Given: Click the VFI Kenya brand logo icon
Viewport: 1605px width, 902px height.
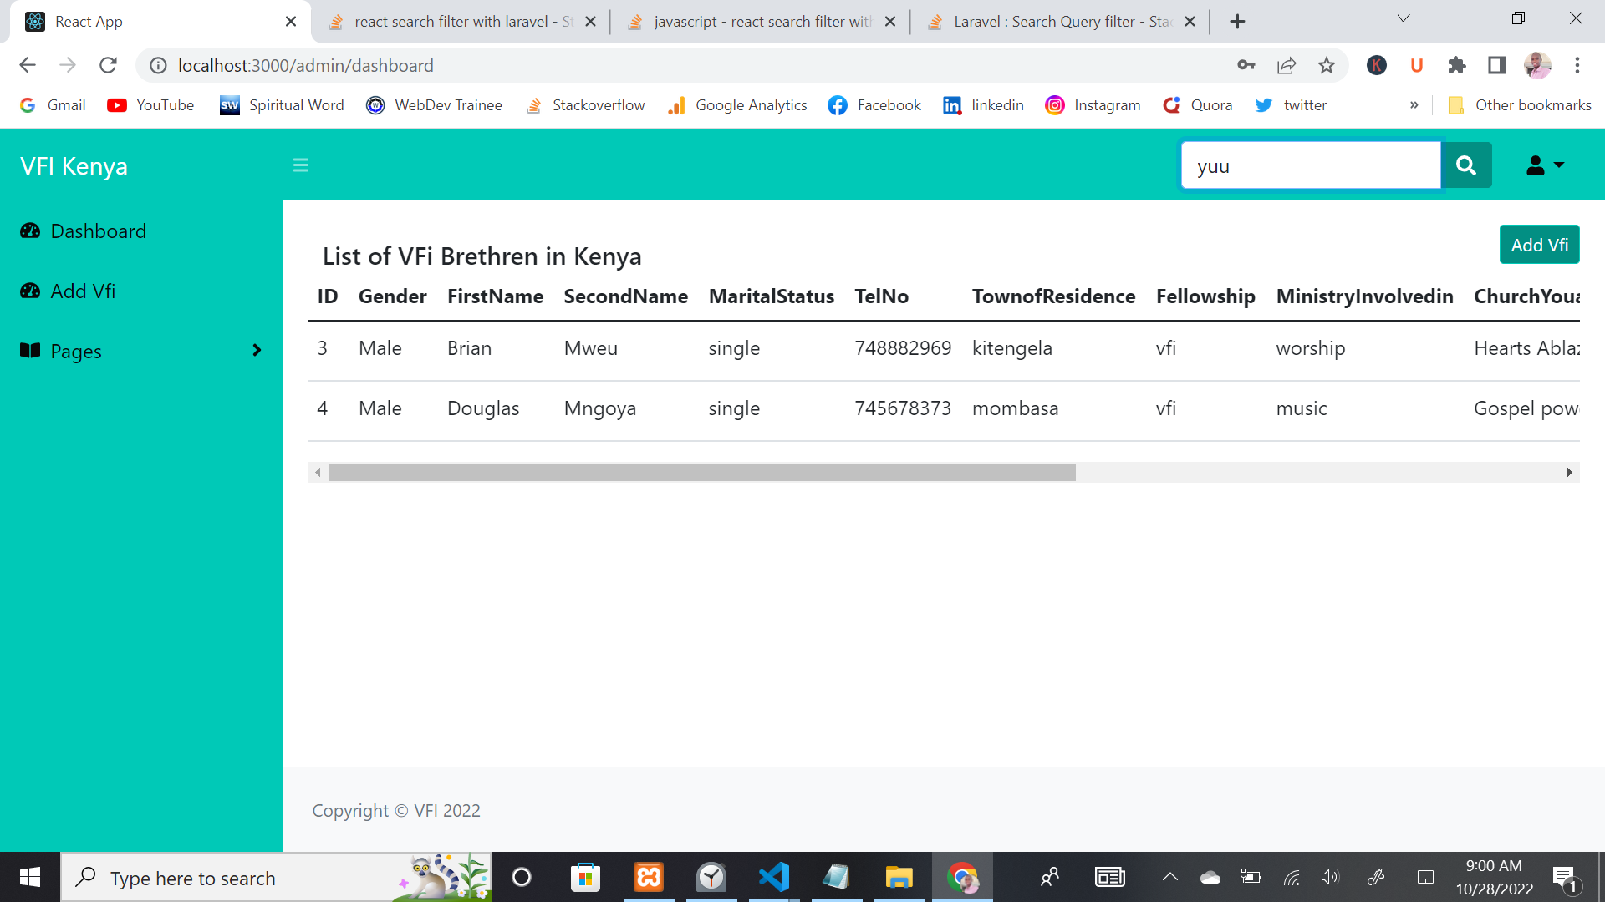Looking at the screenshot, I should click(73, 165).
